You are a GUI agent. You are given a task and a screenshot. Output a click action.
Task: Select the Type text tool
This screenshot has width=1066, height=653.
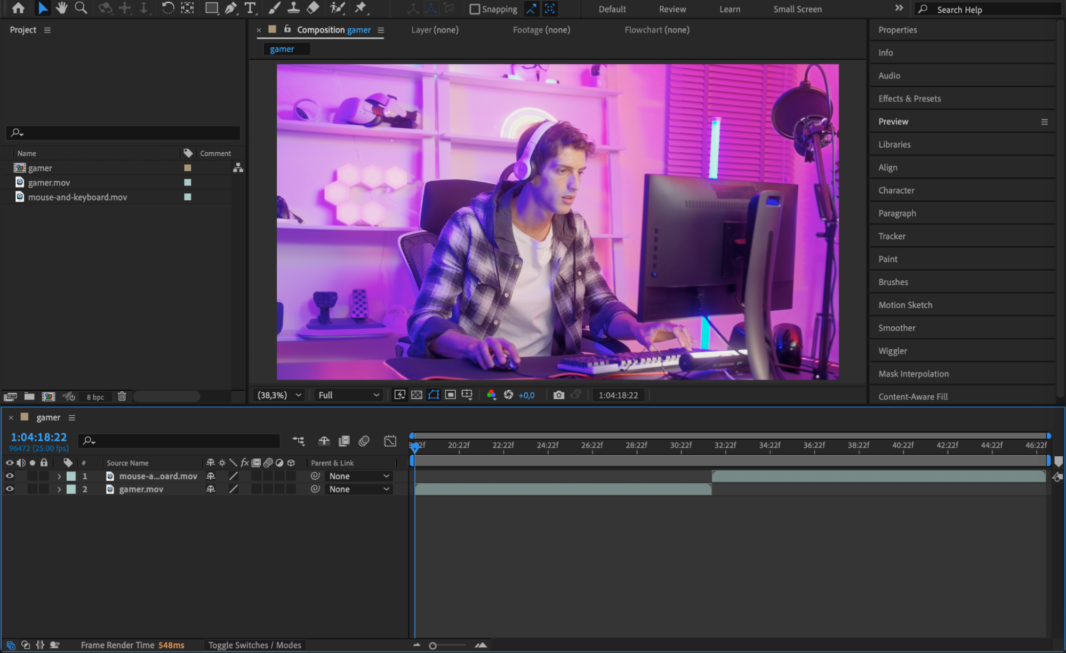[250, 8]
